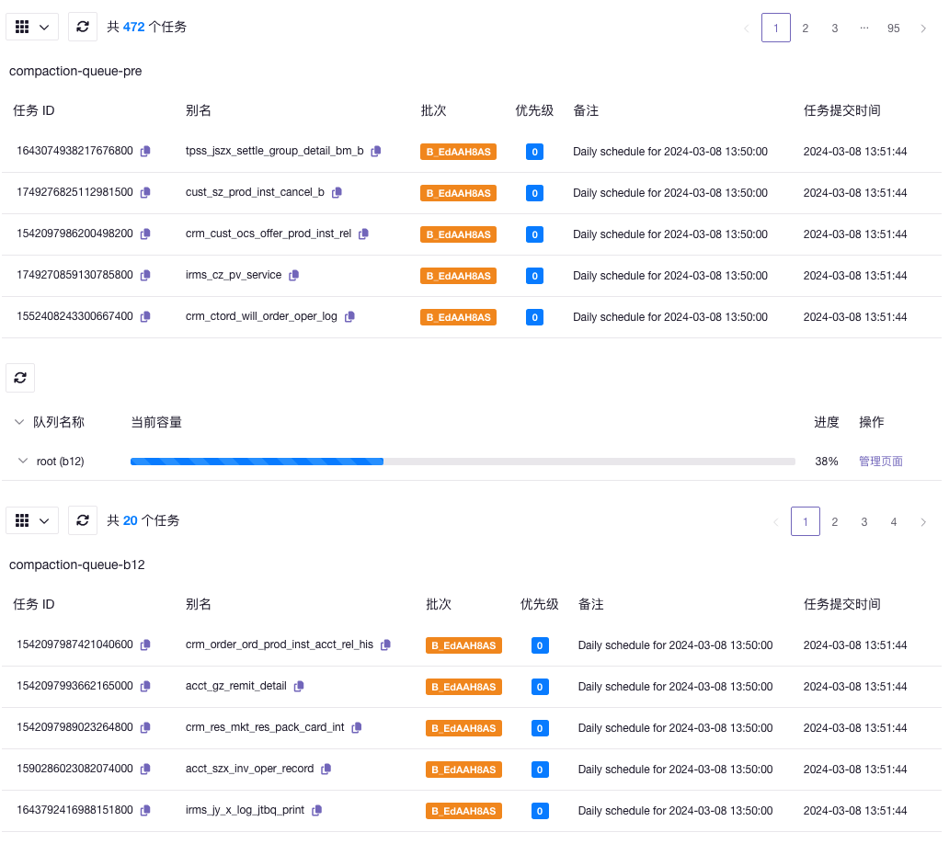Open grid view dropdown above compaction-queue-b12
The height and width of the screenshot is (844, 949).
pyautogui.click(x=32, y=520)
